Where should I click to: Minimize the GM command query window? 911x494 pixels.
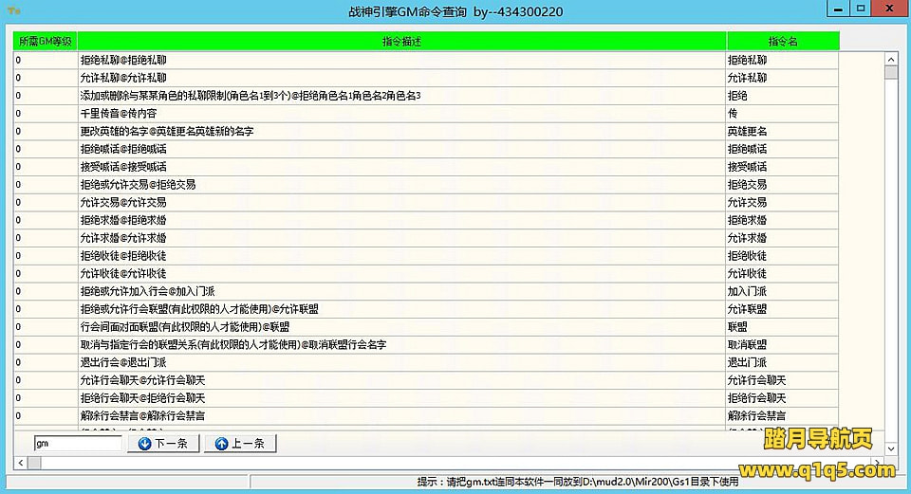coord(836,8)
